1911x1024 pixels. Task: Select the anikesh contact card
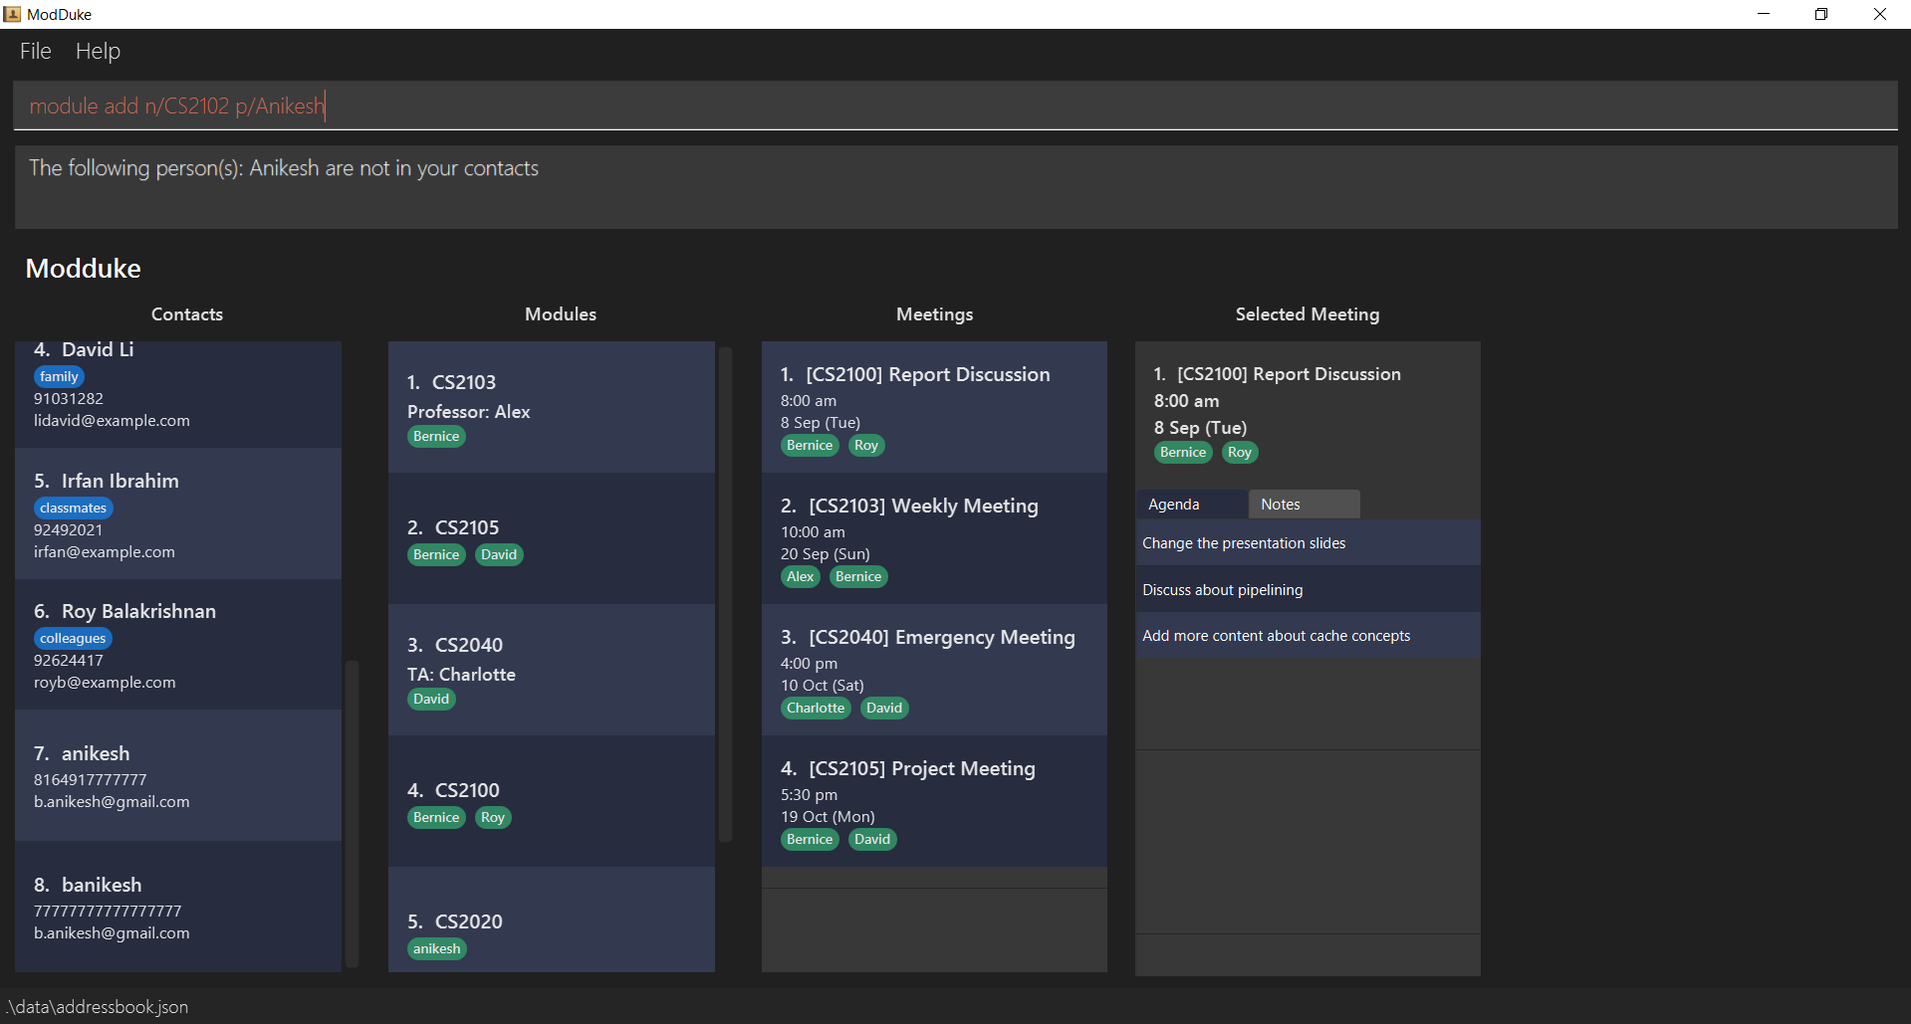(x=178, y=776)
